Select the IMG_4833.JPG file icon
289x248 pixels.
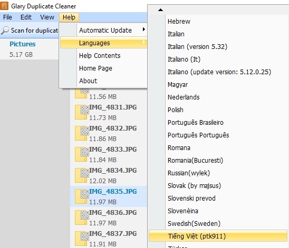click(82, 154)
